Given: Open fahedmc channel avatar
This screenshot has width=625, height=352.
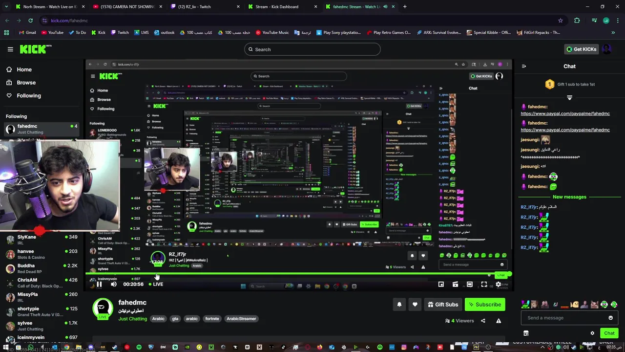Looking at the screenshot, I should click(x=103, y=308).
